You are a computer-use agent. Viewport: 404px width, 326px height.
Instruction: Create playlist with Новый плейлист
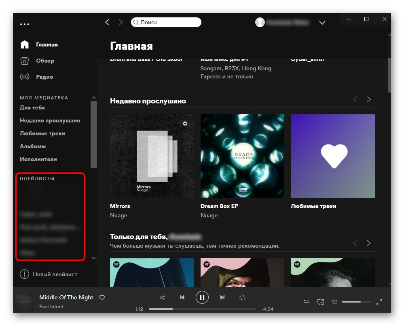click(x=55, y=274)
